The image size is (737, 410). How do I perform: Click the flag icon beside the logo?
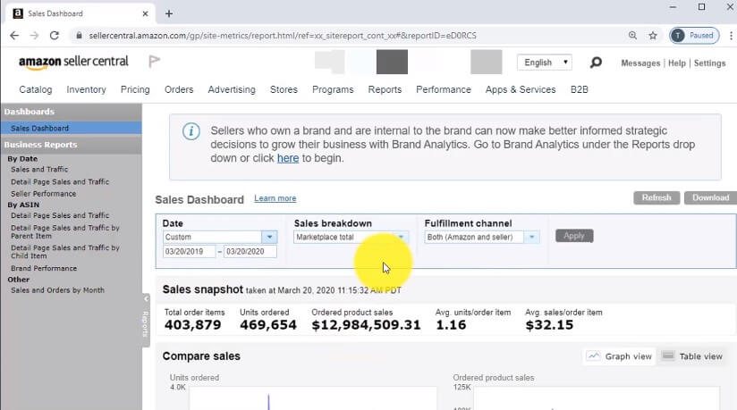click(x=154, y=62)
